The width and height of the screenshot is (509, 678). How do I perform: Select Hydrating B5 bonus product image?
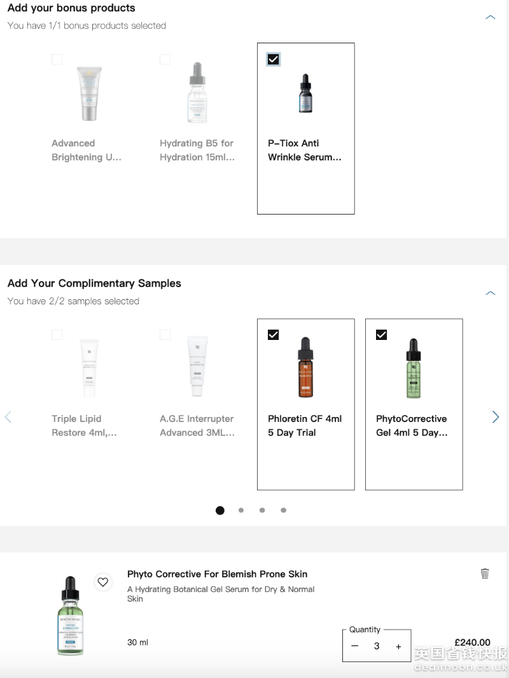click(197, 92)
